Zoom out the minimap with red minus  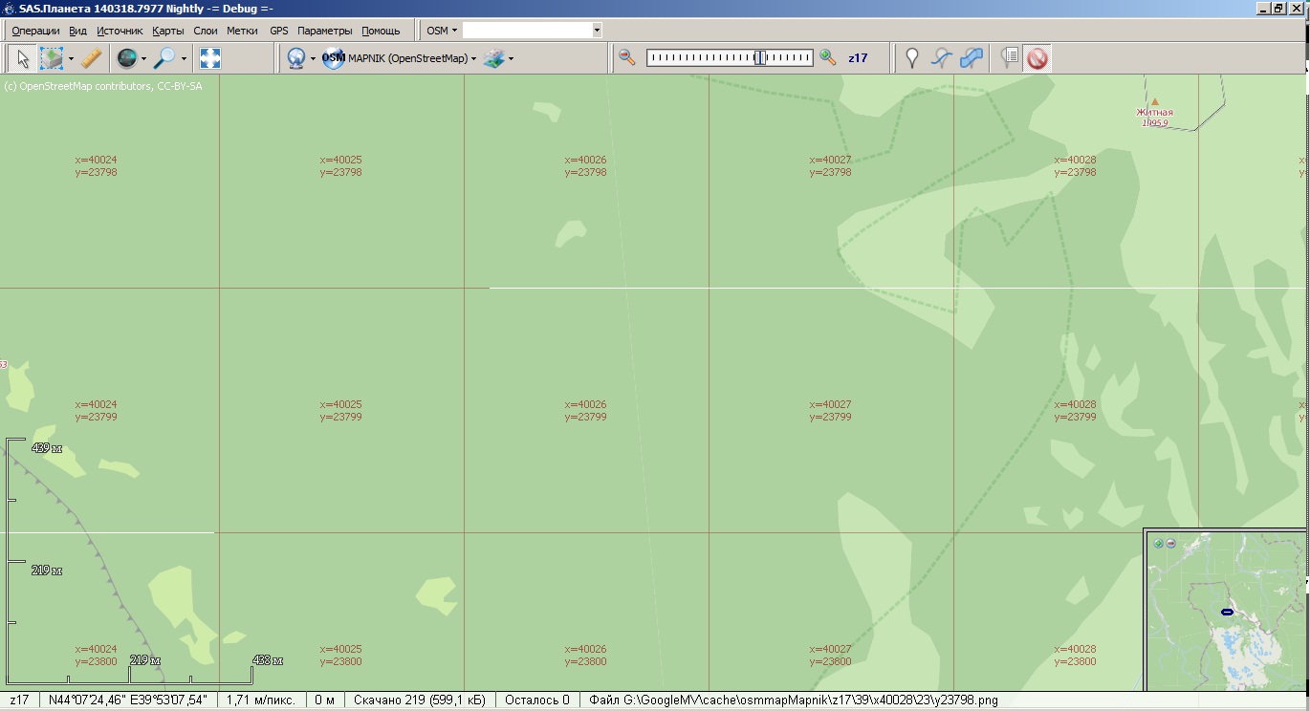coord(1170,543)
